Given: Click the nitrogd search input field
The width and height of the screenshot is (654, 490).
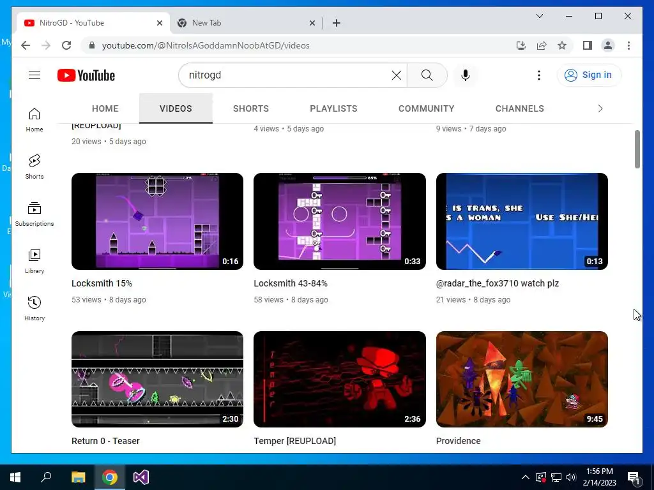Looking at the screenshot, I should click(x=288, y=75).
